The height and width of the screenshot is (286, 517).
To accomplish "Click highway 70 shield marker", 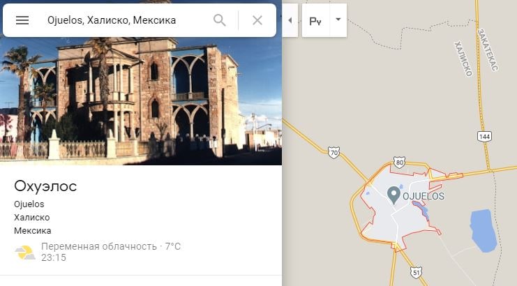I will point(334,152).
